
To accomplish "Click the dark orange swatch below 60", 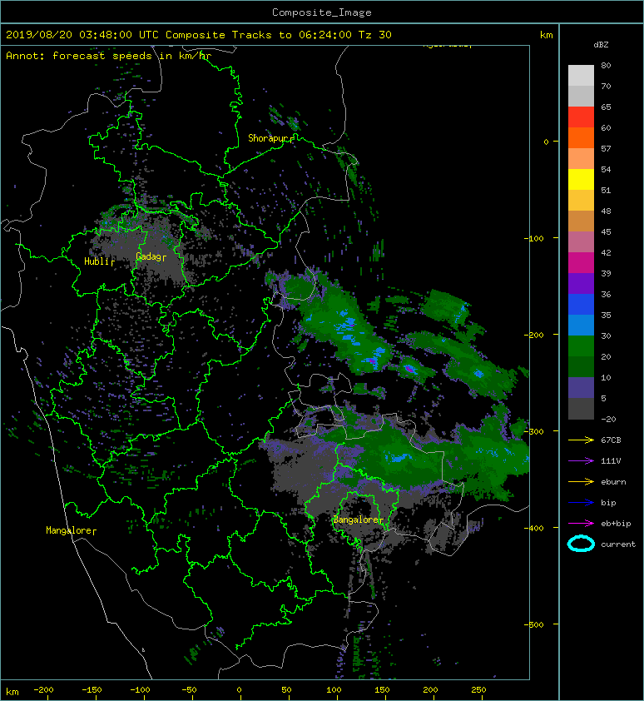I will [581, 138].
